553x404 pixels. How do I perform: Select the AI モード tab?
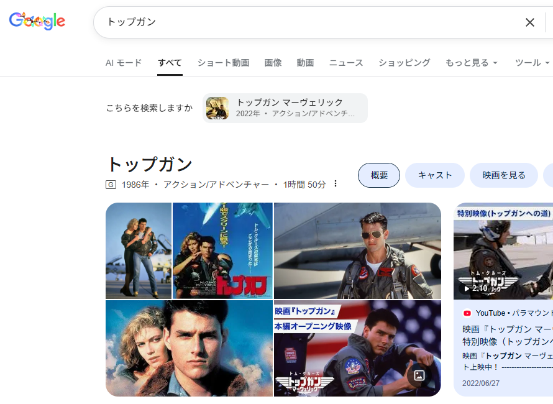(123, 63)
